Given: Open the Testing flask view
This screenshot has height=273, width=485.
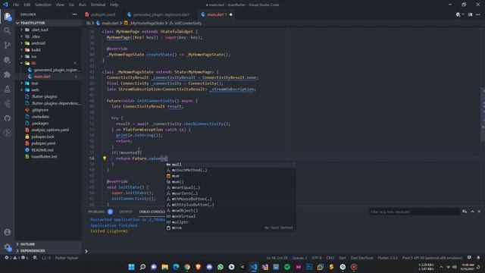Looking at the screenshot, I should (7, 89).
